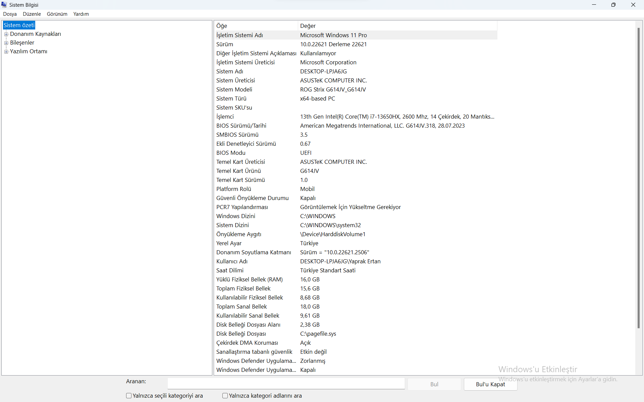Screen dimensions: 644x402
Task: Select Yazılım Ortamı in the tree
Action: click(x=29, y=51)
